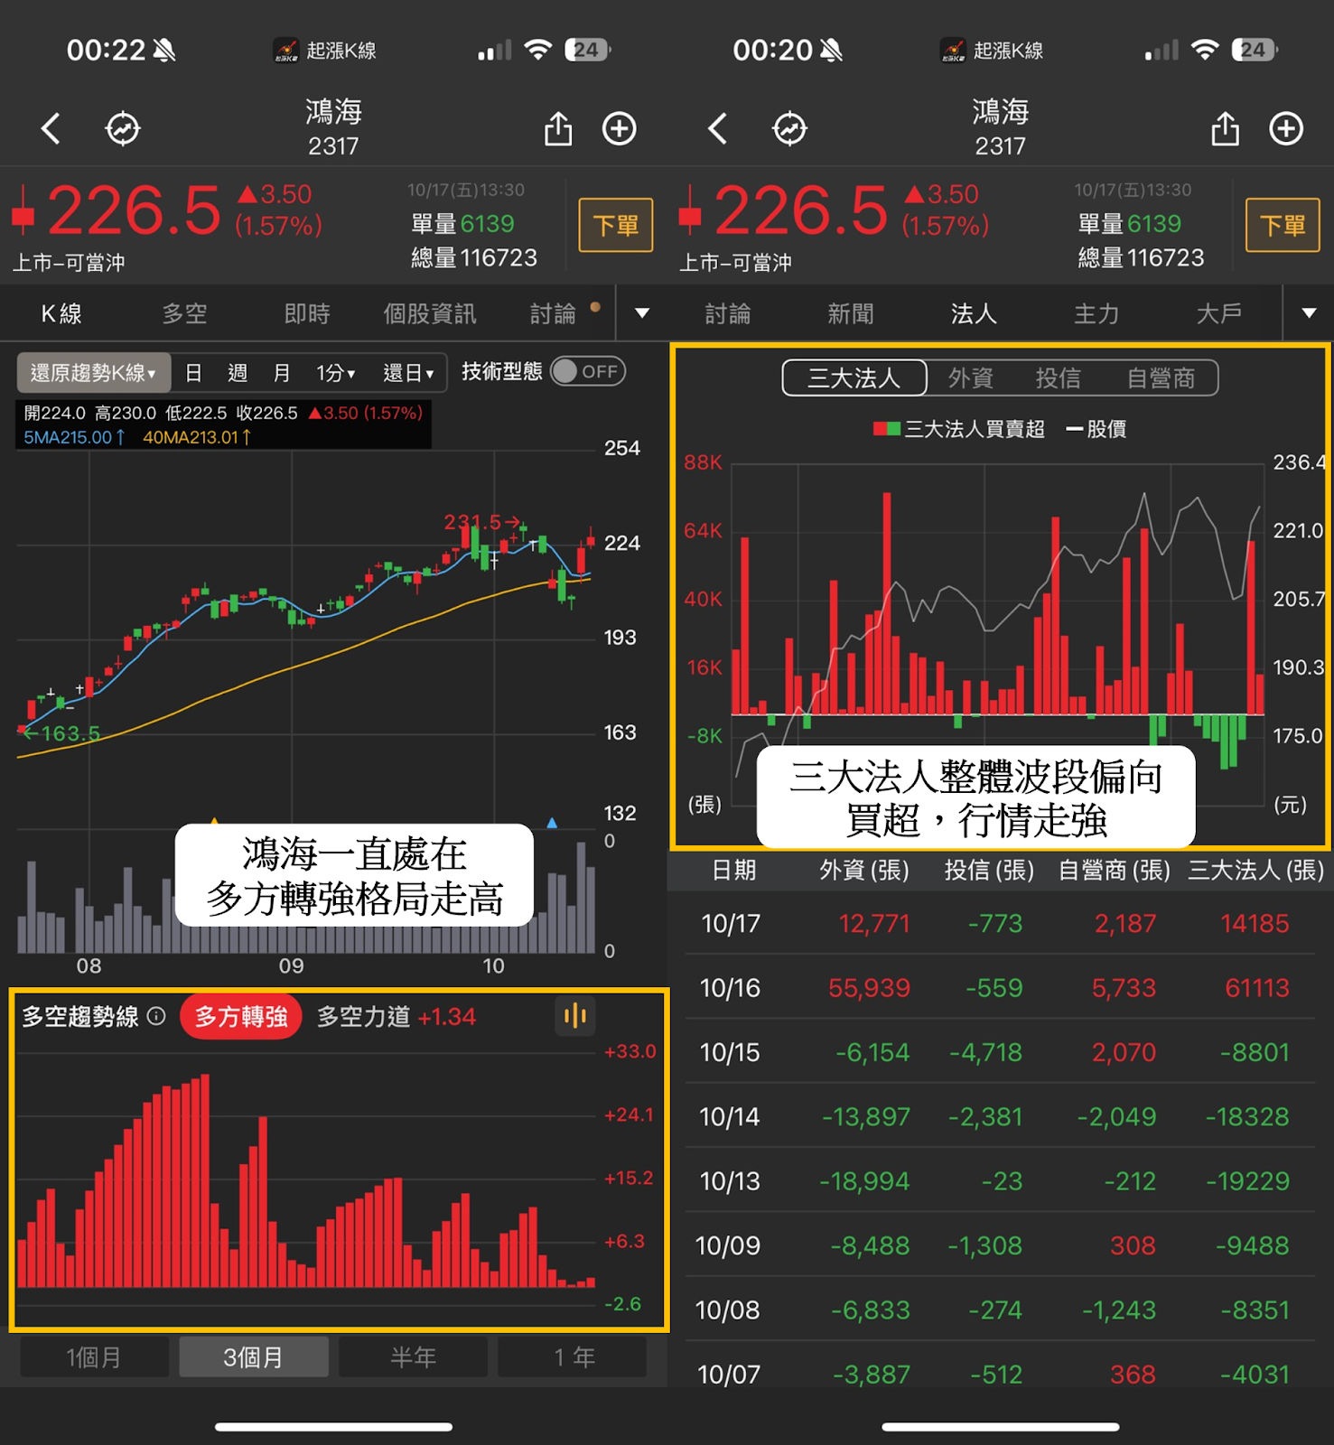Screen dimensions: 1334x1445
Task: Open 大戶 tab
Action: coord(1219,313)
